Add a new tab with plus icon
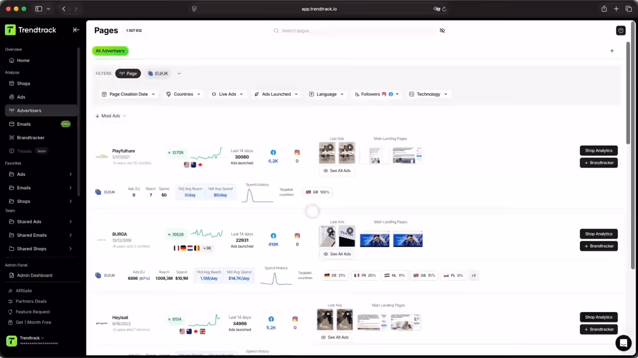This screenshot has width=638, height=358. [x=612, y=51]
